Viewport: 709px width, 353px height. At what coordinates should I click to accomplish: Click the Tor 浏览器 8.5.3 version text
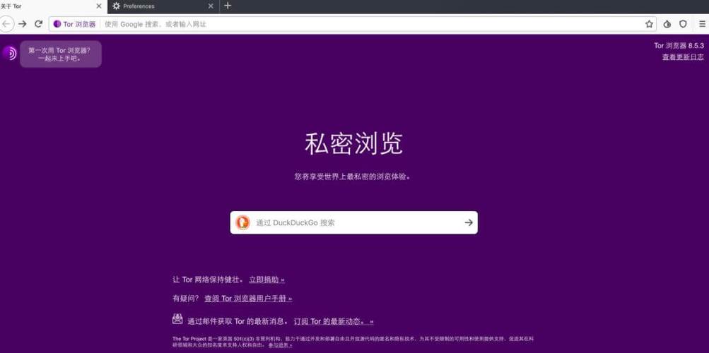679,46
